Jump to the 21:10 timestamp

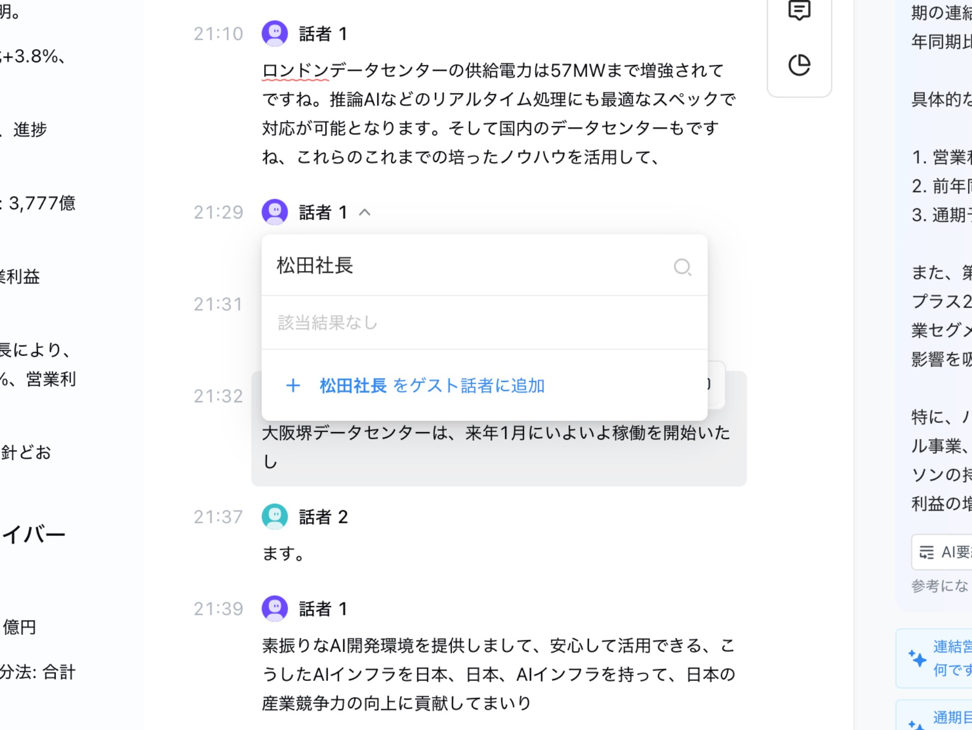219,34
